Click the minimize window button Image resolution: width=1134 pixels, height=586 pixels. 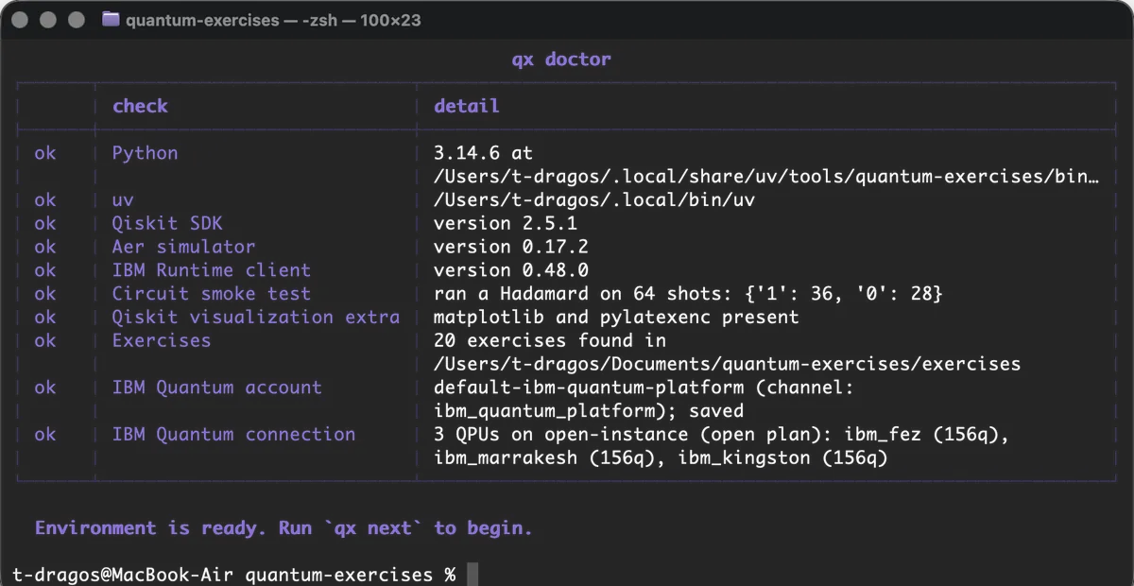click(x=46, y=20)
